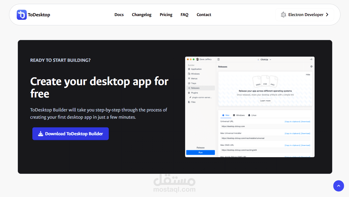Copy the Mac DMG URL to clipboard
The image size is (349, 197).
[x=293, y=145]
